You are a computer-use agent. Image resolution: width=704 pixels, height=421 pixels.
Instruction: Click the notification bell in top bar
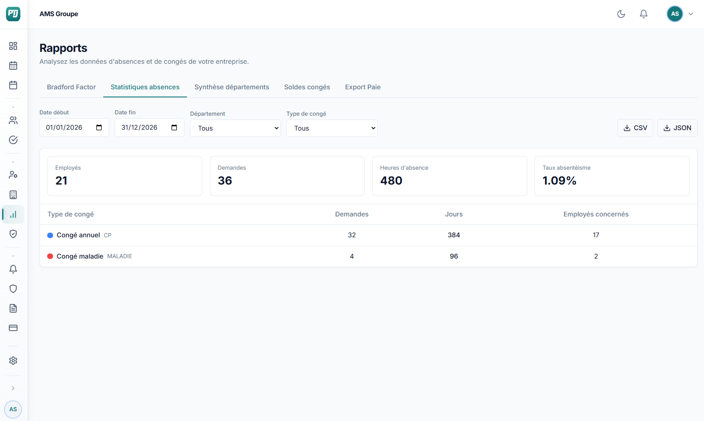[644, 14]
